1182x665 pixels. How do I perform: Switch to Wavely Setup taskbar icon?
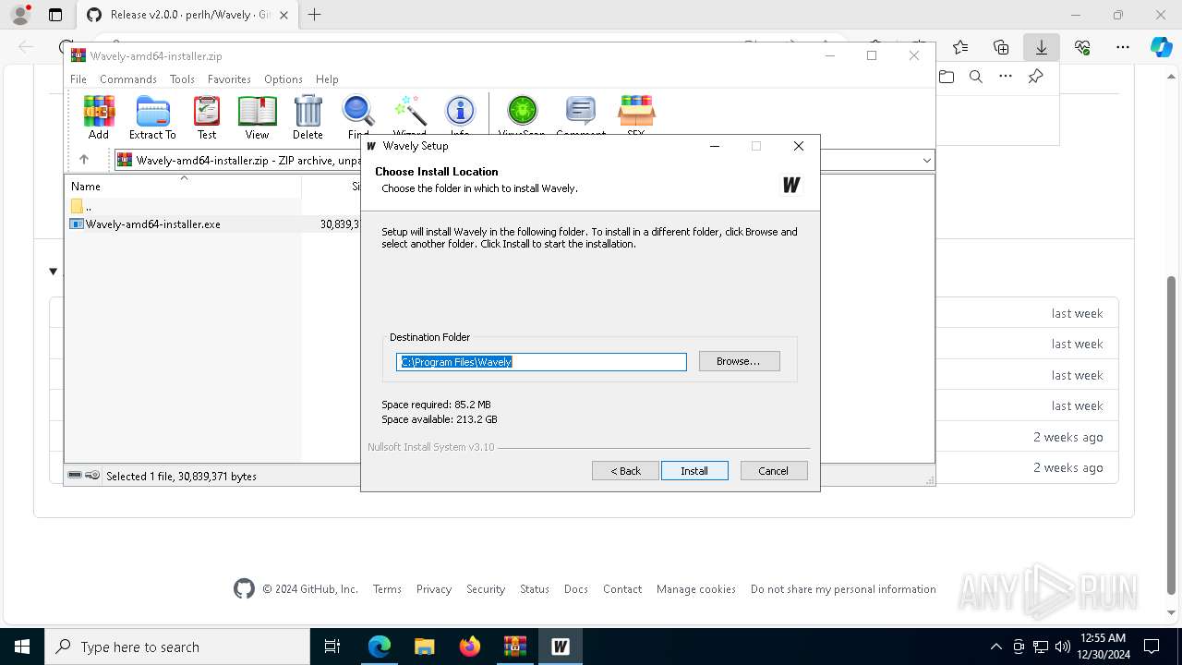point(561,647)
